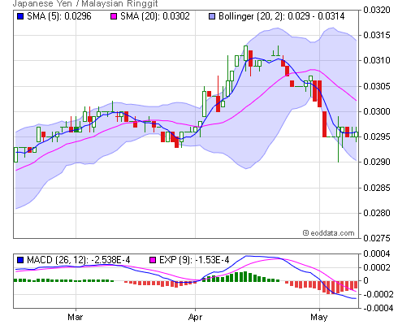Click the MACD axis zero label
The image size is (398, 325).
point(366,280)
